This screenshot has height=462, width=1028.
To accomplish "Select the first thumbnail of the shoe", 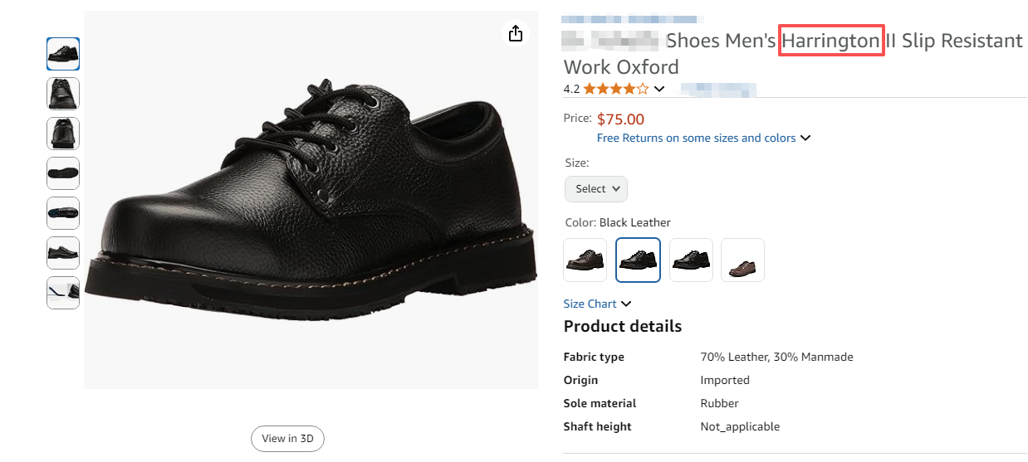I will click(63, 54).
